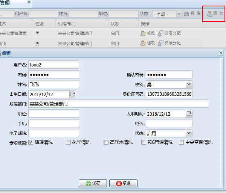This screenshot has width=226, height=193.
Task: Close the tab at the top
Action: pyautogui.click(x=29, y=3)
